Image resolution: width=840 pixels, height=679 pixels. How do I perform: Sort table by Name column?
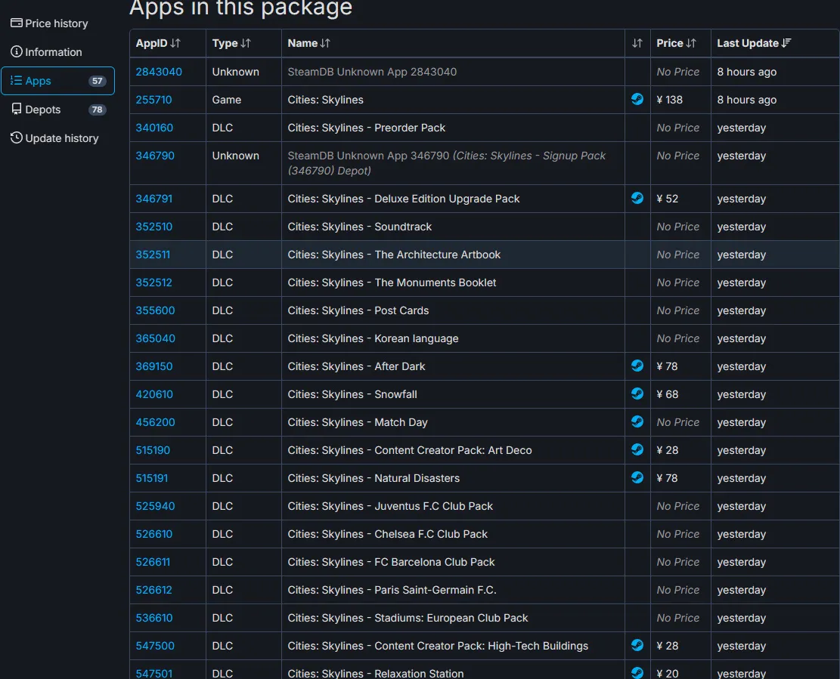pyautogui.click(x=453, y=43)
